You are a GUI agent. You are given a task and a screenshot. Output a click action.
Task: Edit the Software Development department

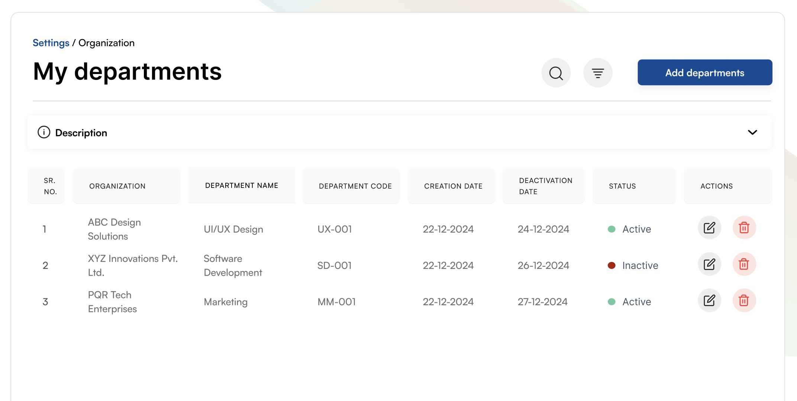pyautogui.click(x=709, y=264)
